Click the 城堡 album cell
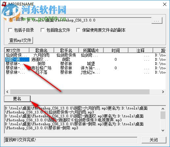The height and width of the screenshot is (147, 170). pyautogui.click(x=91, y=64)
